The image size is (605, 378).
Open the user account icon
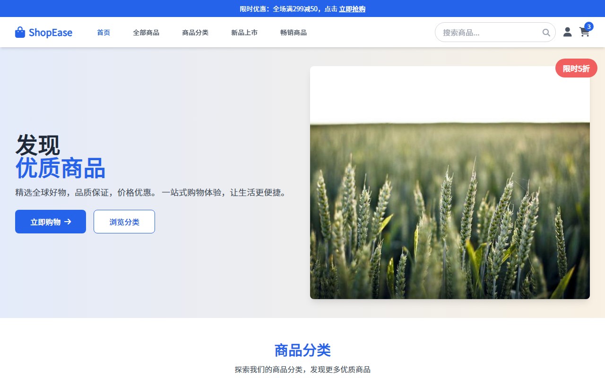point(567,32)
